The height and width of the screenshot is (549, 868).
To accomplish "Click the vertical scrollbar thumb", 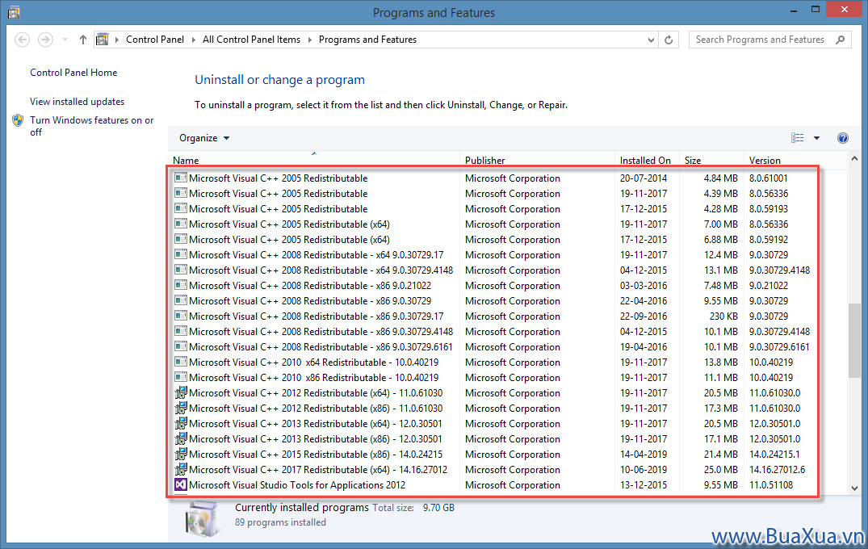I will pyautogui.click(x=854, y=341).
